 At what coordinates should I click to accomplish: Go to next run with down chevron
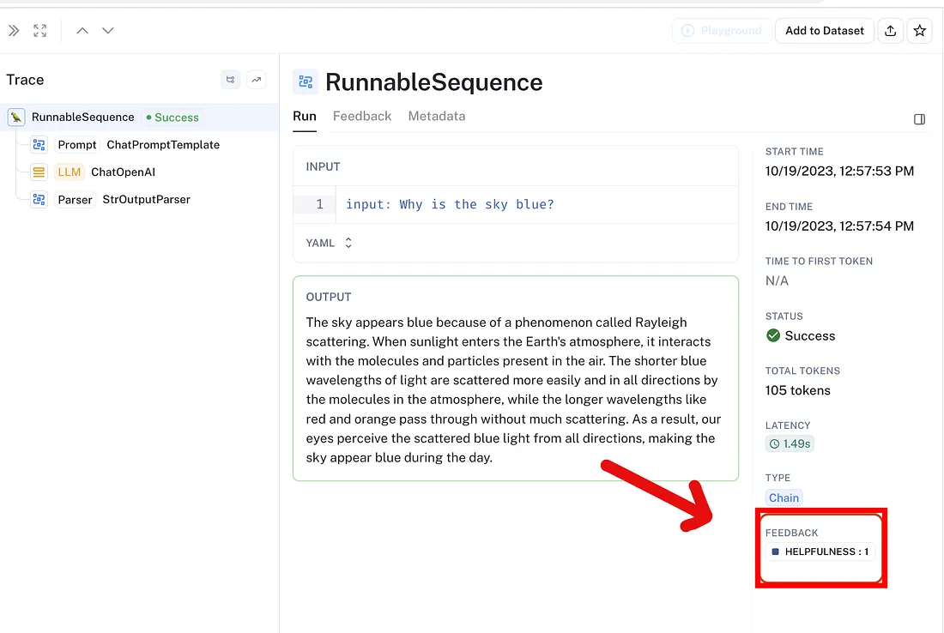point(108,31)
